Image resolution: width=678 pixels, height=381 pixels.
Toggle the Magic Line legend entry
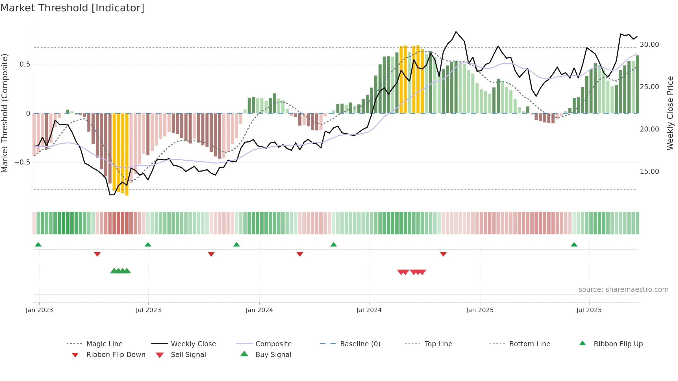95,344
